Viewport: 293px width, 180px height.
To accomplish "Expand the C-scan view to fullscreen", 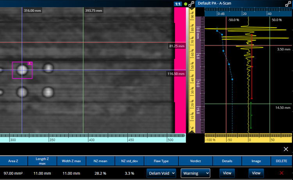I will point(191,4).
